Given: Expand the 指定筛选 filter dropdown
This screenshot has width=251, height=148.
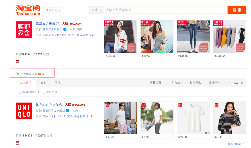Looking at the screenshot, I should coord(196,82).
